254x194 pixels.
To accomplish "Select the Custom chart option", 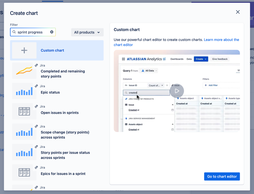I will coord(57,50).
